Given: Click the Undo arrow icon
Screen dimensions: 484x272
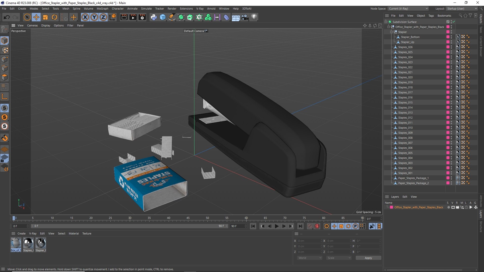Looking at the screenshot, I should (7, 17).
